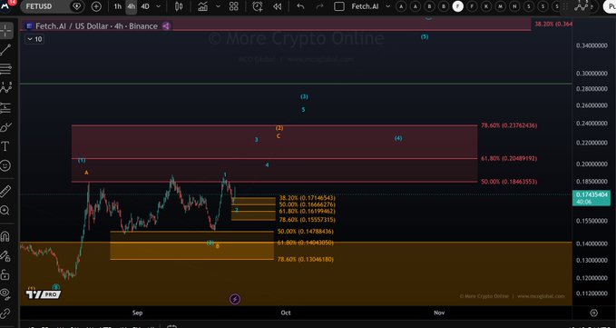The image size is (616, 328).
Task: Click the 78.60% (0.23762436) Fibonacci label
Action: coord(509,125)
